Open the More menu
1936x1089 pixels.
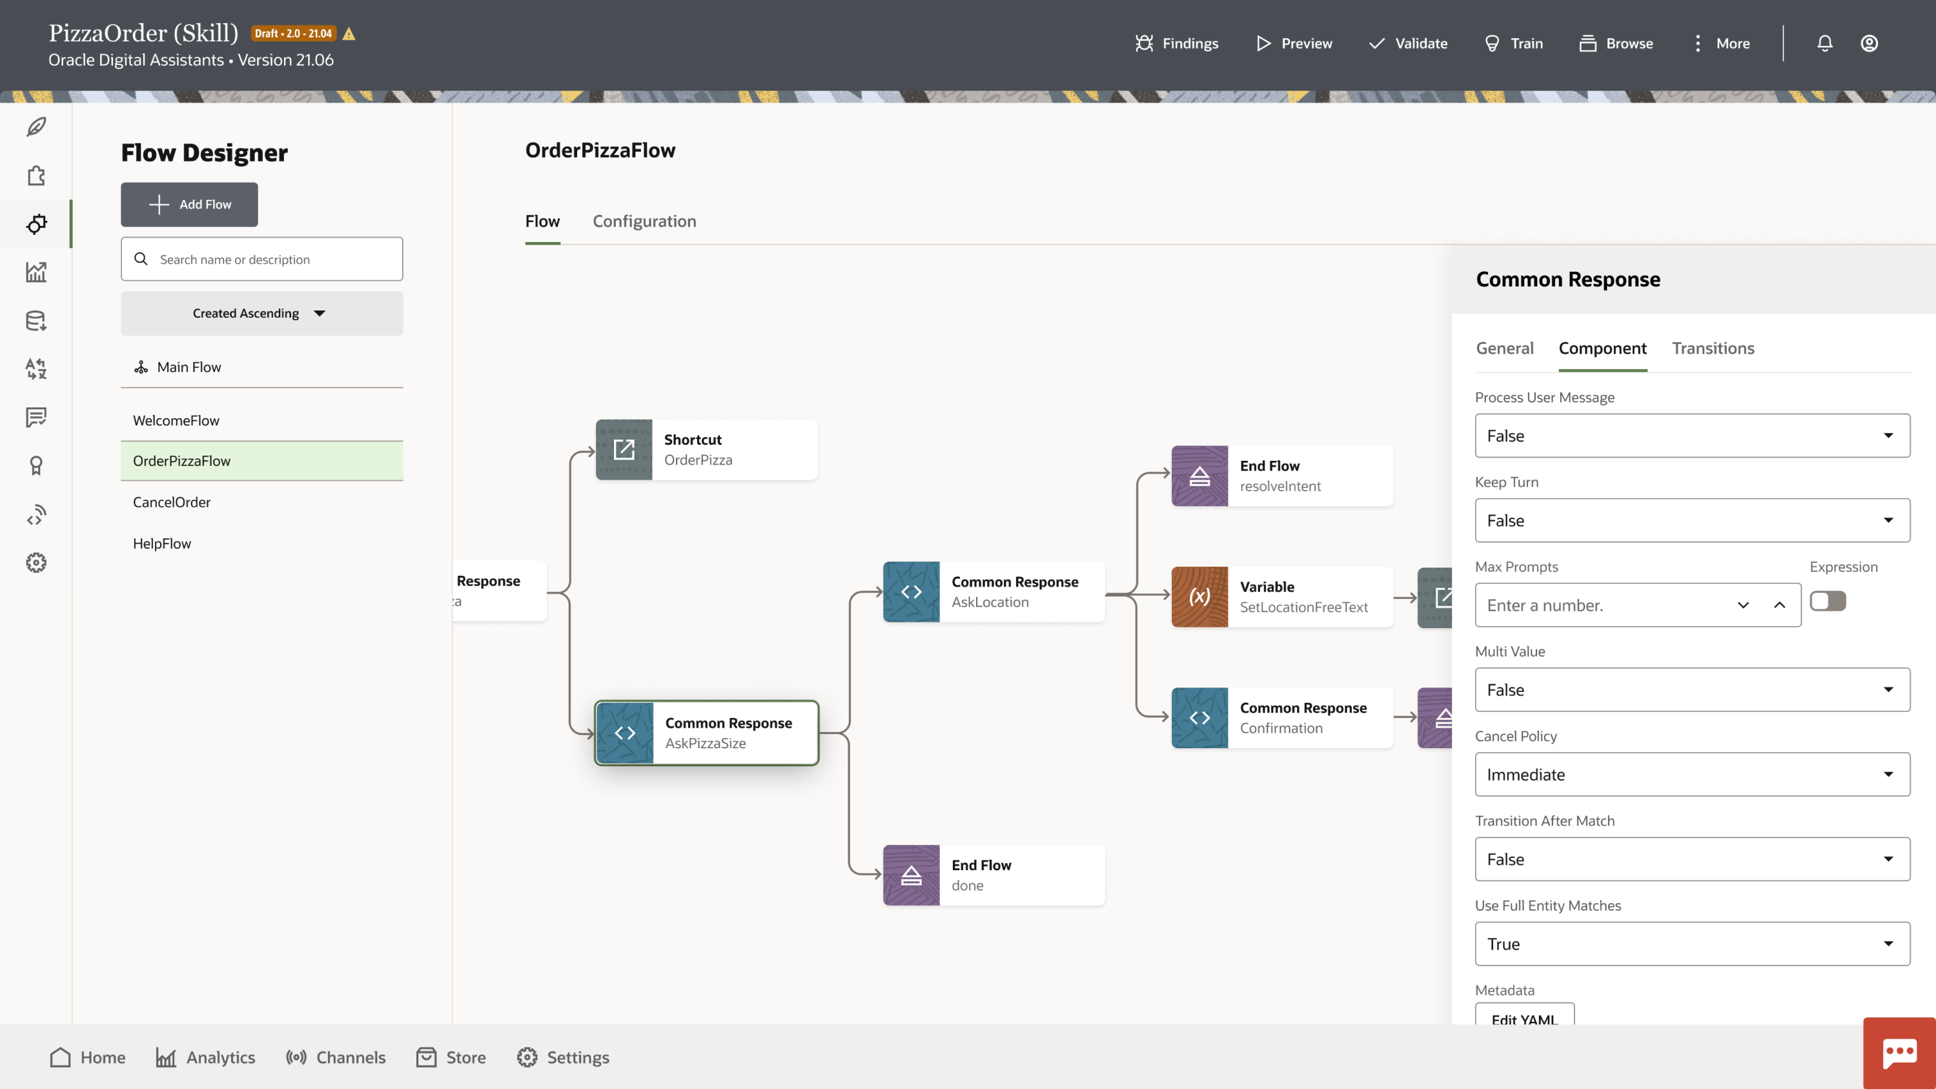[1720, 44]
